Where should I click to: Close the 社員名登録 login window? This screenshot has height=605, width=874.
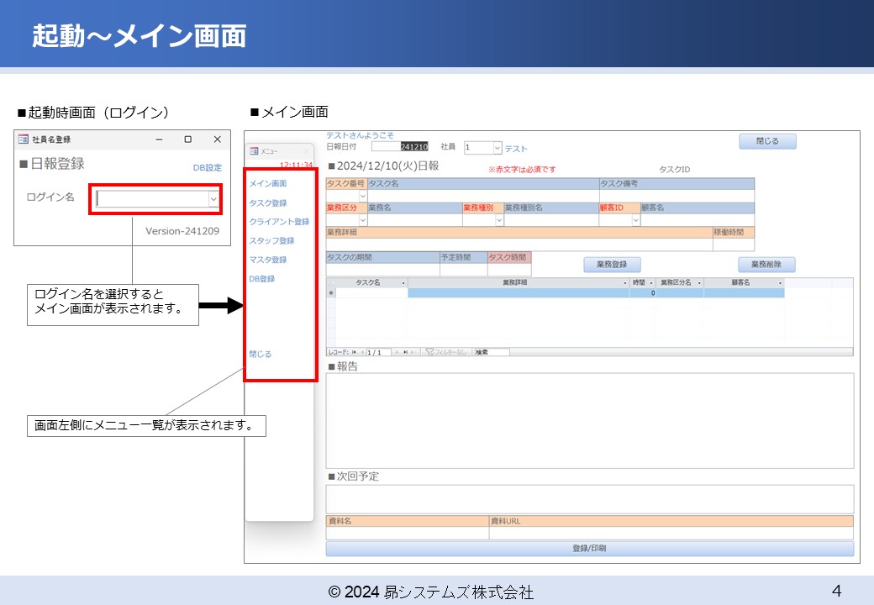(217, 139)
